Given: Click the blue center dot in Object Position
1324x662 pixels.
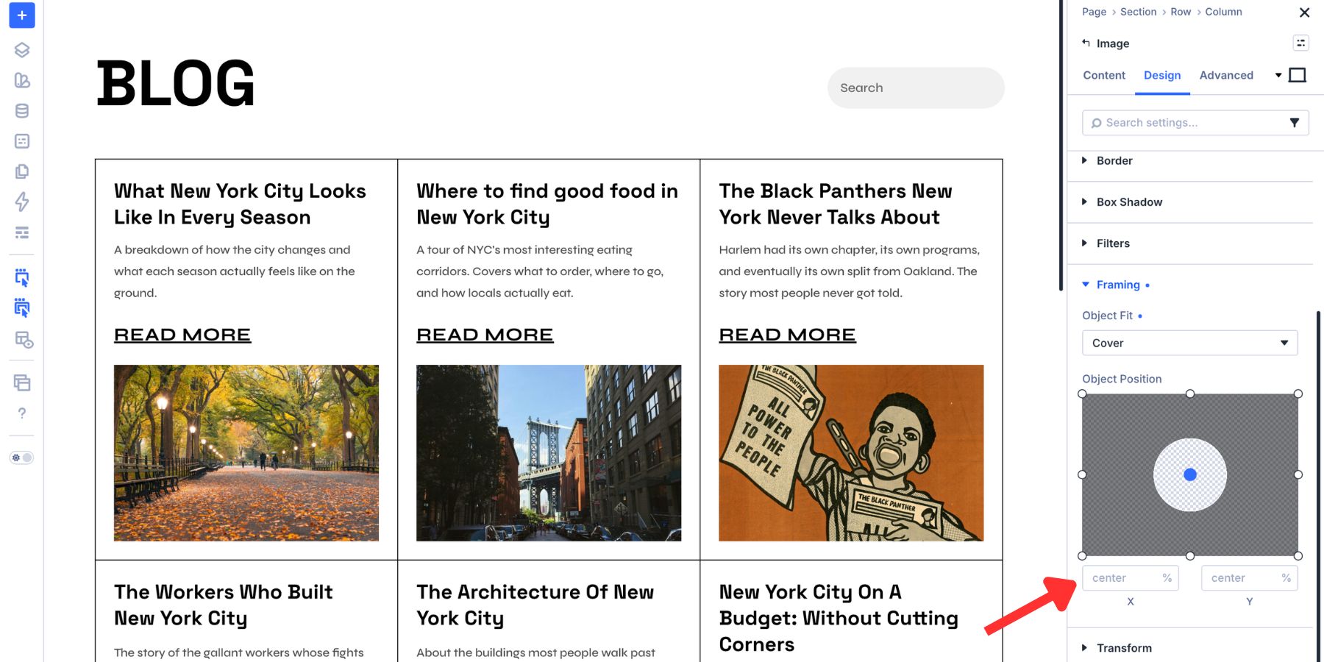Looking at the screenshot, I should click(1190, 474).
